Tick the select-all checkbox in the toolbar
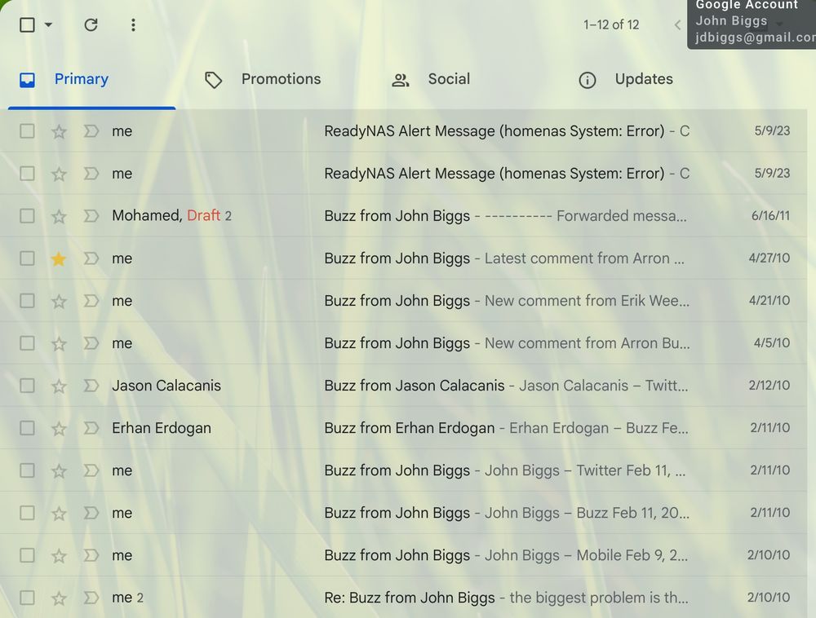 tap(27, 24)
